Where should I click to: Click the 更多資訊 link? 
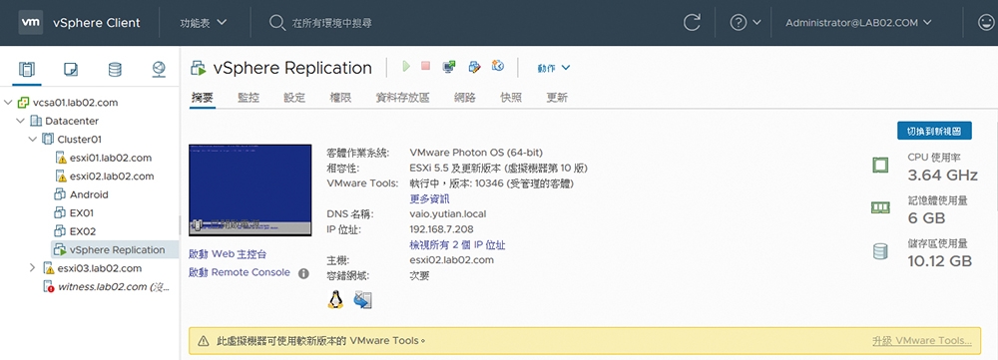[x=429, y=199]
